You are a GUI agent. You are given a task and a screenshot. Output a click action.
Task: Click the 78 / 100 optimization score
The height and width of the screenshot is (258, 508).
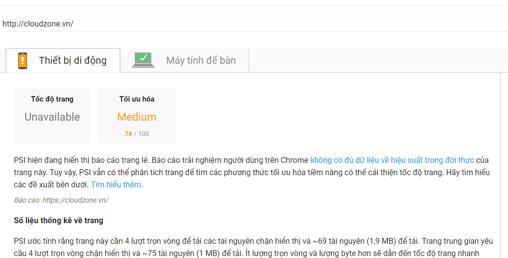click(x=137, y=134)
